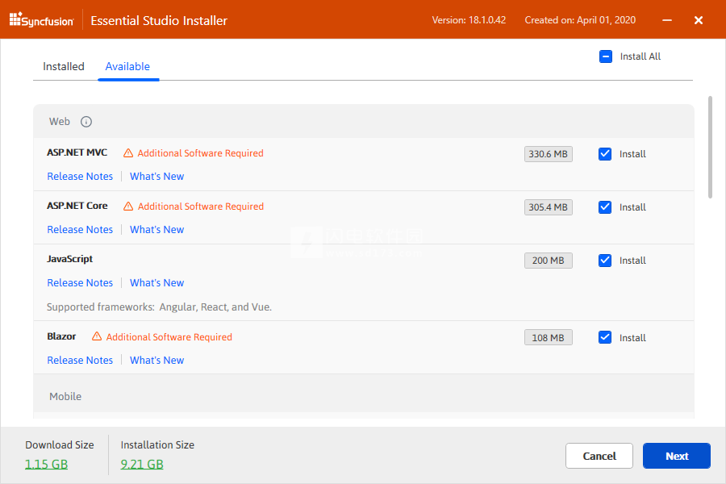Uncheck Install for JavaScript
This screenshot has width=726, height=484.
pyautogui.click(x=605, y=261)
